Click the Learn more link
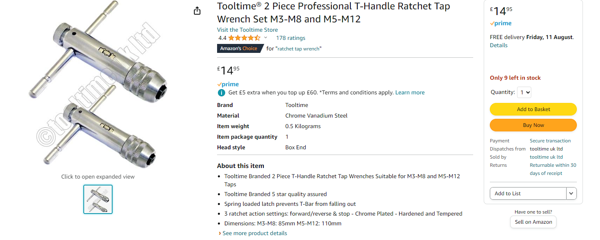The image size is (600, 240). 410,93
